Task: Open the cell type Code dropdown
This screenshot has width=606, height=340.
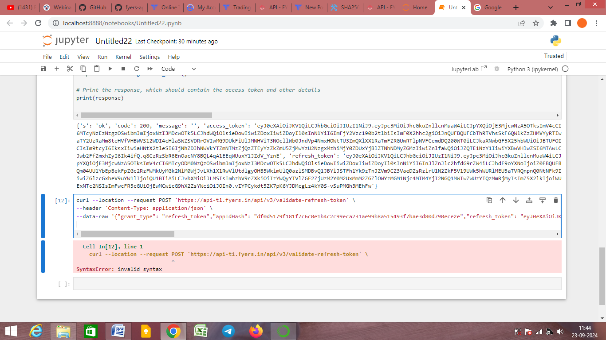Action: [178, 69]
